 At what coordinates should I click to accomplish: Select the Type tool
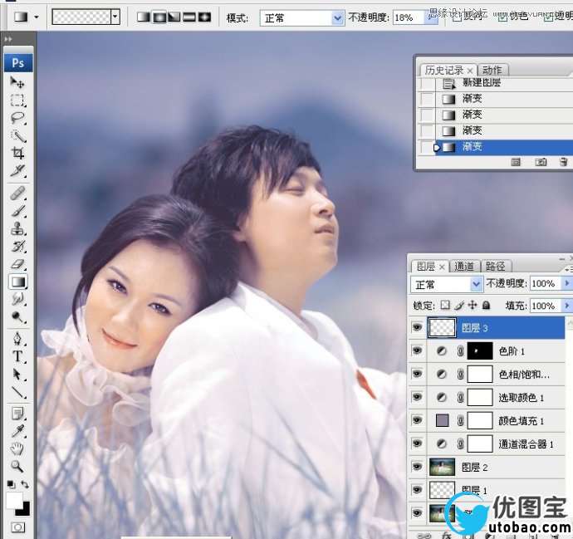tap(17, 356)
